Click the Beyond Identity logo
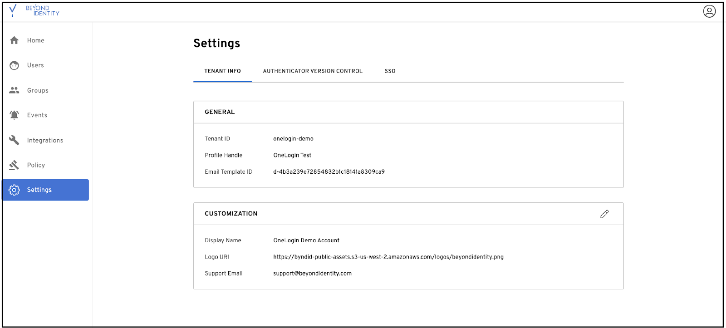This screenshot has height=328, width=726. tap(34, 11)
